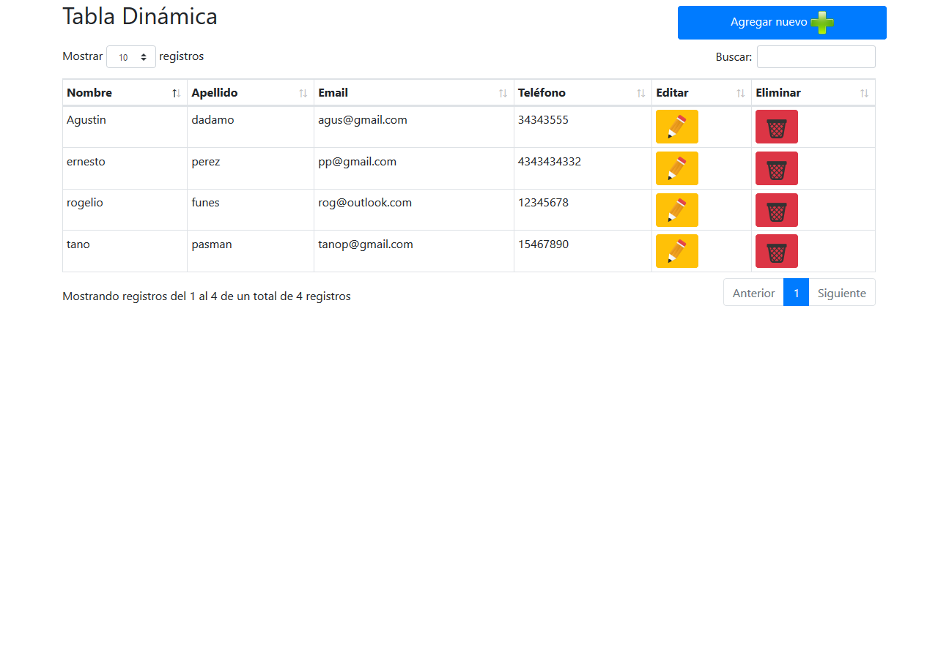This screenshot has width=938, height=650.
Task: Select the delete trash icon for ernesto
Action: pos(776,168)
